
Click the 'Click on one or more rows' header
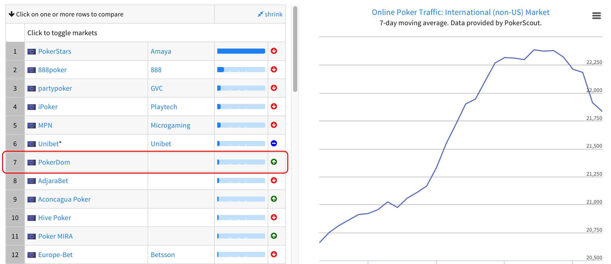pyautogui.click(x=69, y=14)
